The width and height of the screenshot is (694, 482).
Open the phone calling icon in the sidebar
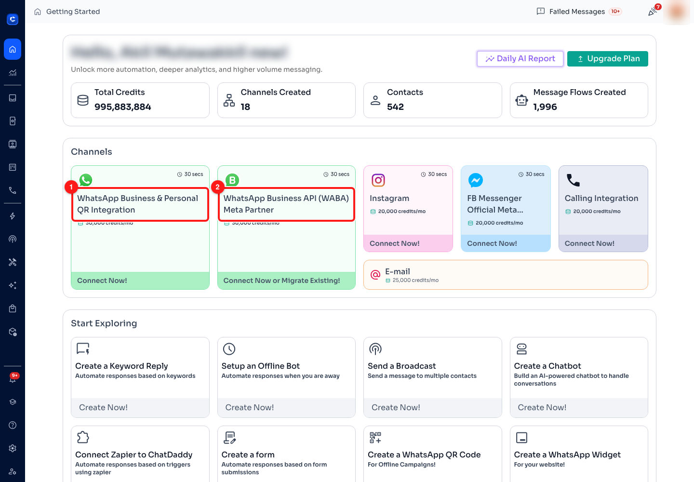[13, 190]
